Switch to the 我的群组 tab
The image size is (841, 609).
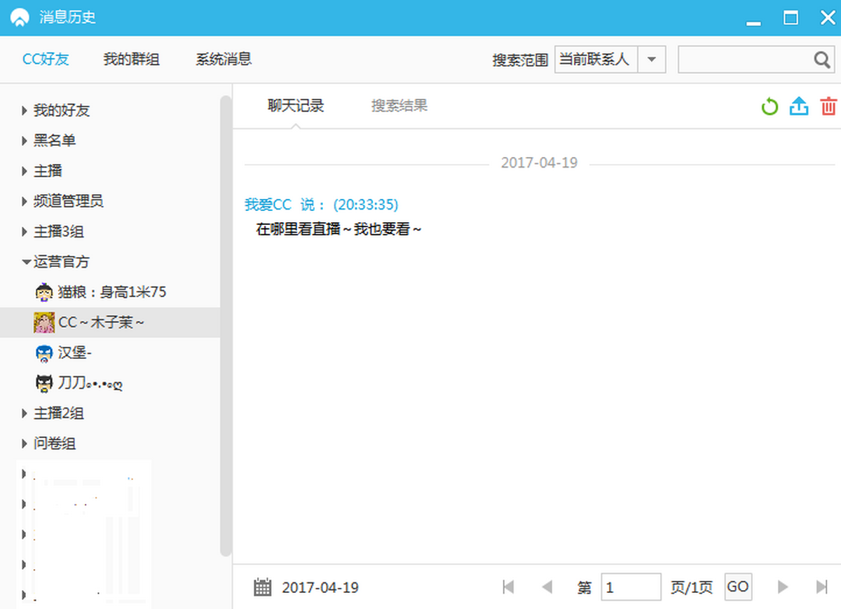(131, 60)
